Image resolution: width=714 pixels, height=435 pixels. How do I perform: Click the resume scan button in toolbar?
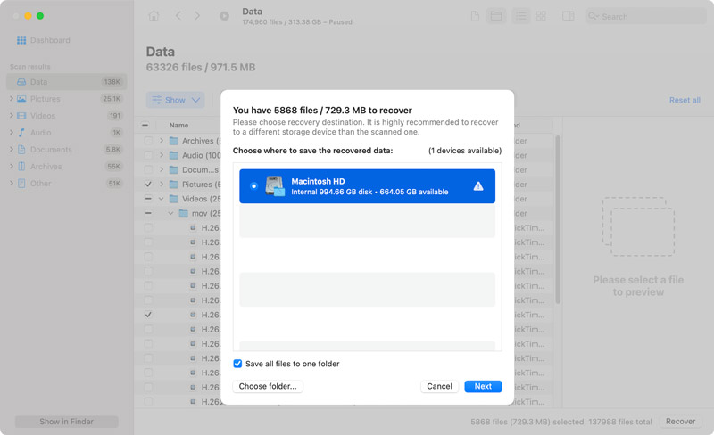[x=224, y=16]
